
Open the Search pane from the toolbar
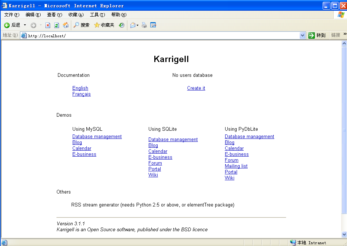82,25
